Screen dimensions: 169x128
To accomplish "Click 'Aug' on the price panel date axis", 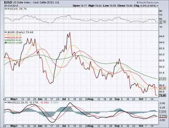I will [91, 99].
